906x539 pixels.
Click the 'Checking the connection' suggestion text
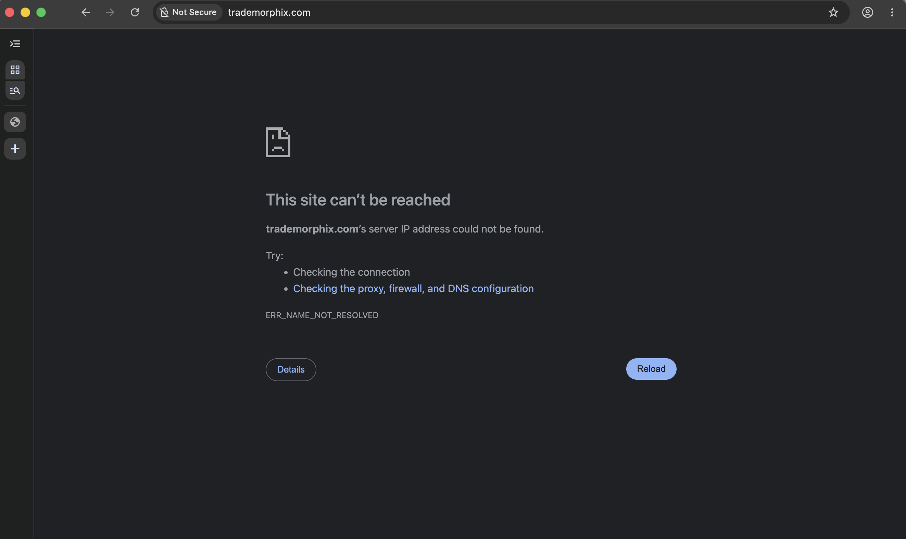click(352, 272)
